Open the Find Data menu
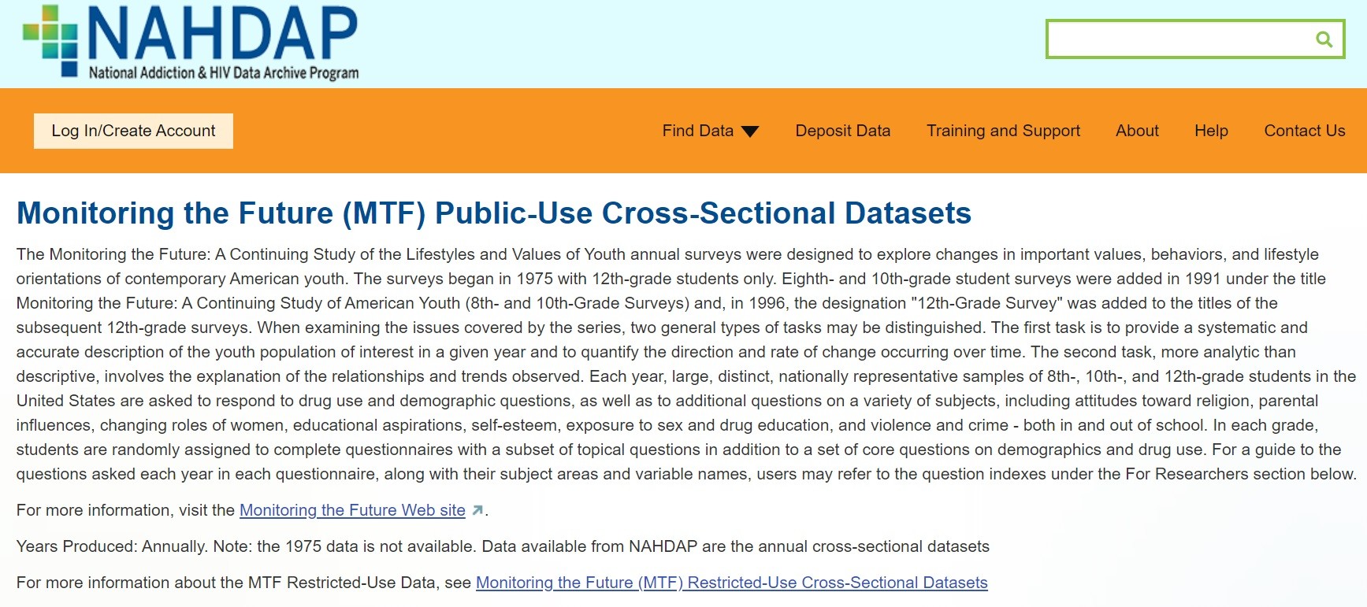Image resolution: width=1367 pixels, height=607 pixels. pos(698,131)
